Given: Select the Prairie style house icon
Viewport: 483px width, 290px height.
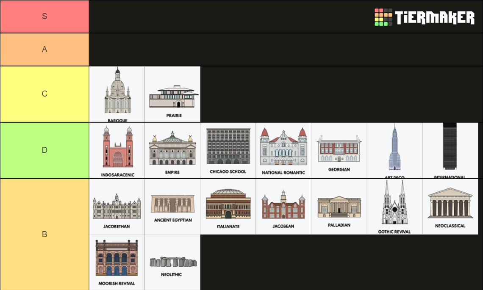Looking at the screenshot, I should click(x=172, y=93).
